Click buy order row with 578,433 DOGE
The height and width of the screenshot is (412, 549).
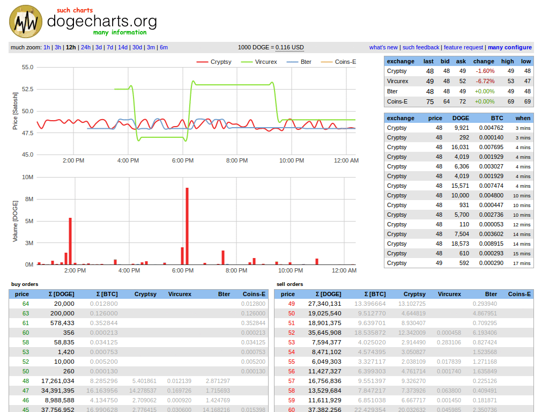pos(139,323)
